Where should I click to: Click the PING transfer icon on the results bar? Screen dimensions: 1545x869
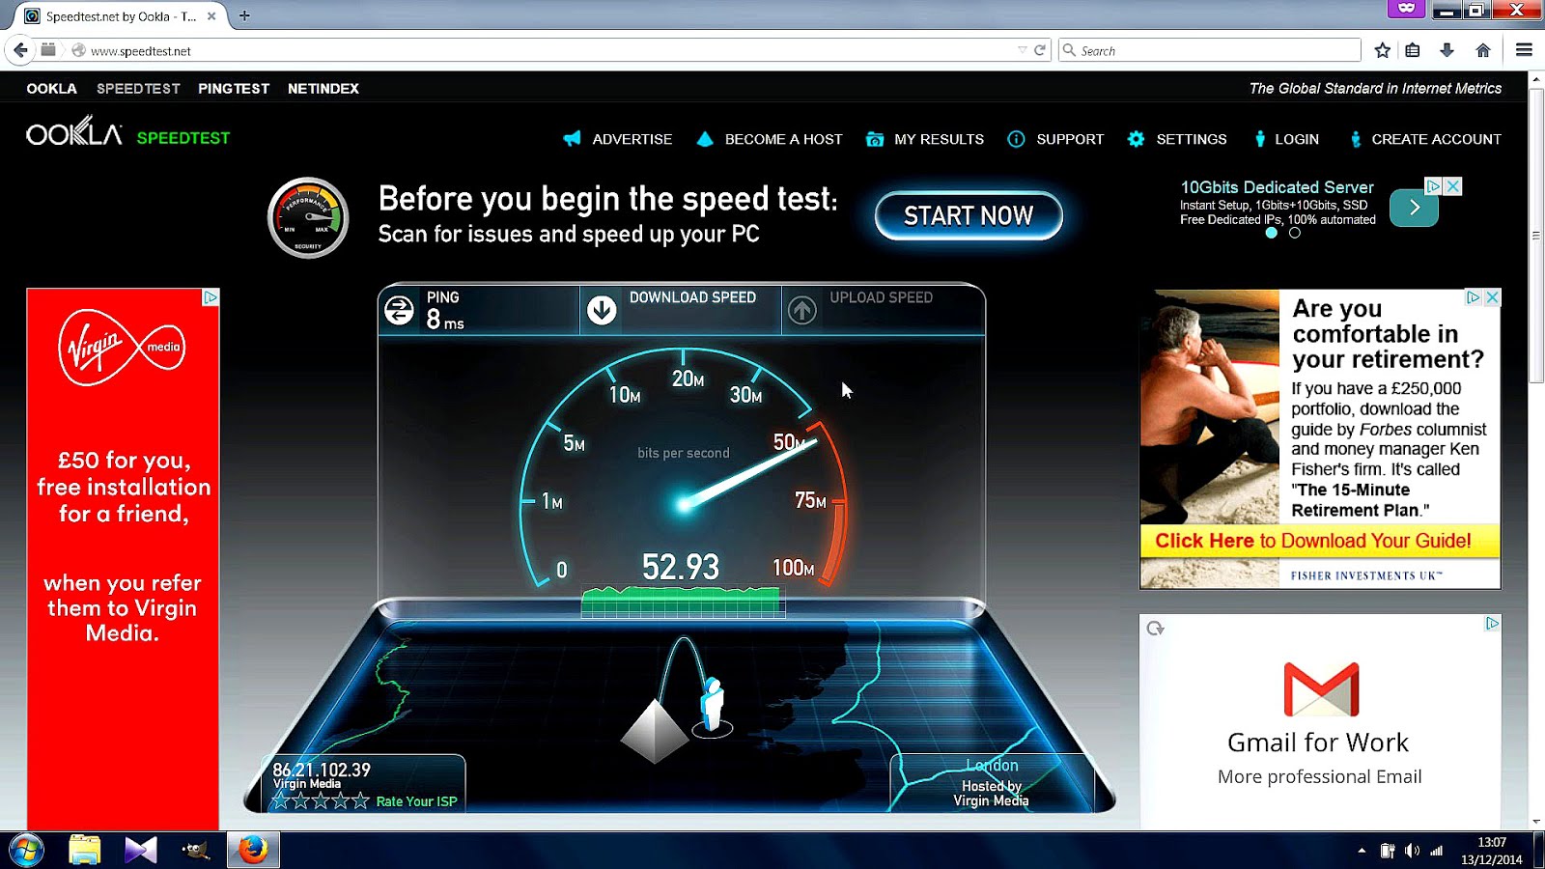pyautogui.click(x=400, y=308)
